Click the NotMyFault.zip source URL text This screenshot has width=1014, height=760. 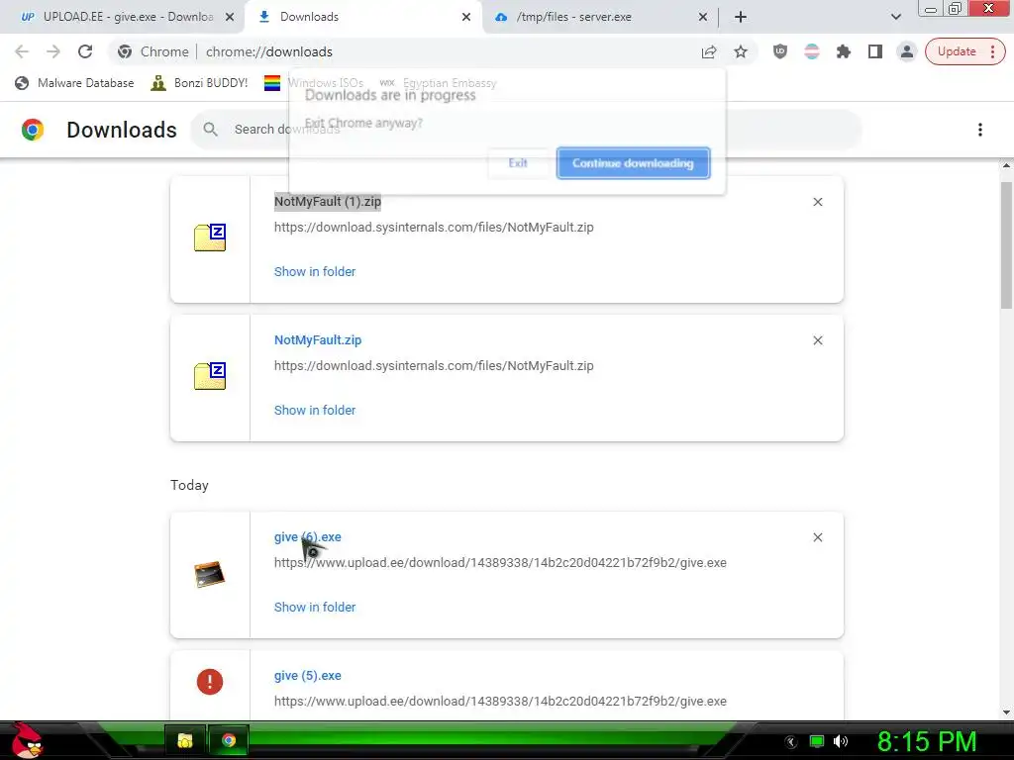coord(434,366)
